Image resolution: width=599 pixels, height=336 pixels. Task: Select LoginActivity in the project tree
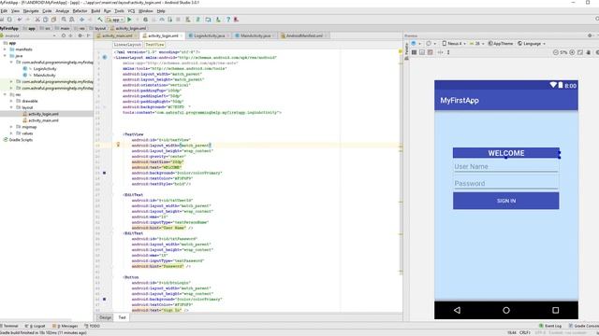tap(45, 68)
